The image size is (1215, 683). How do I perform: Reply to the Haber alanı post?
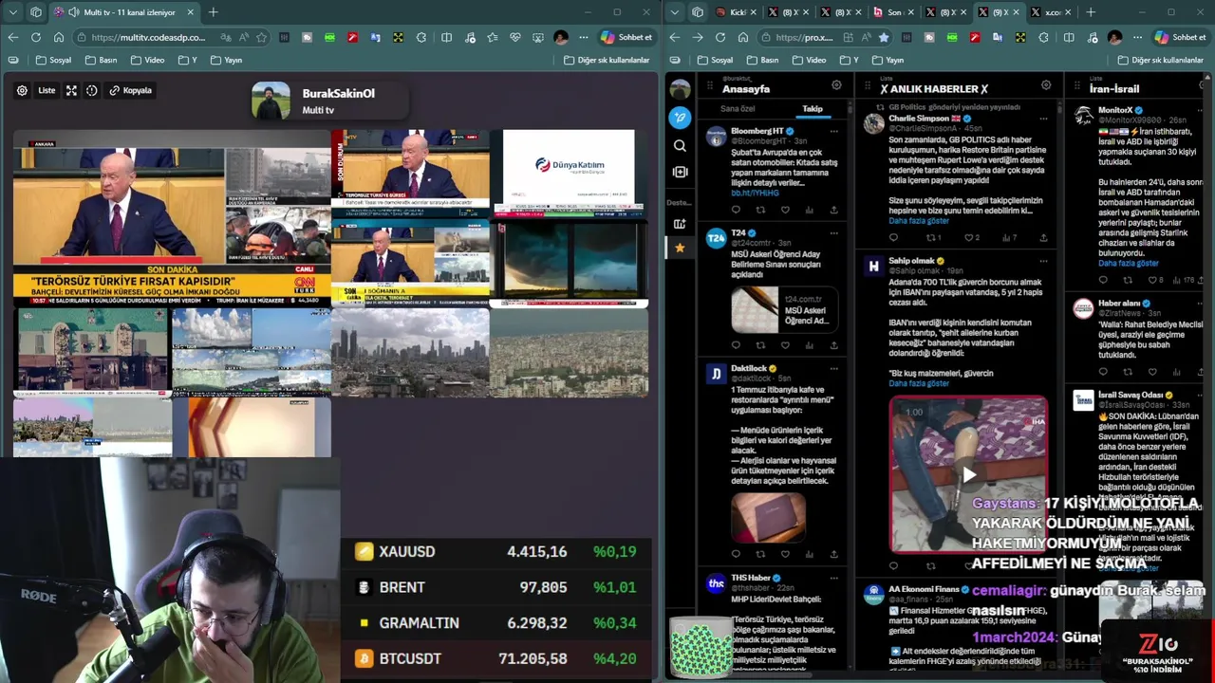1103,372
